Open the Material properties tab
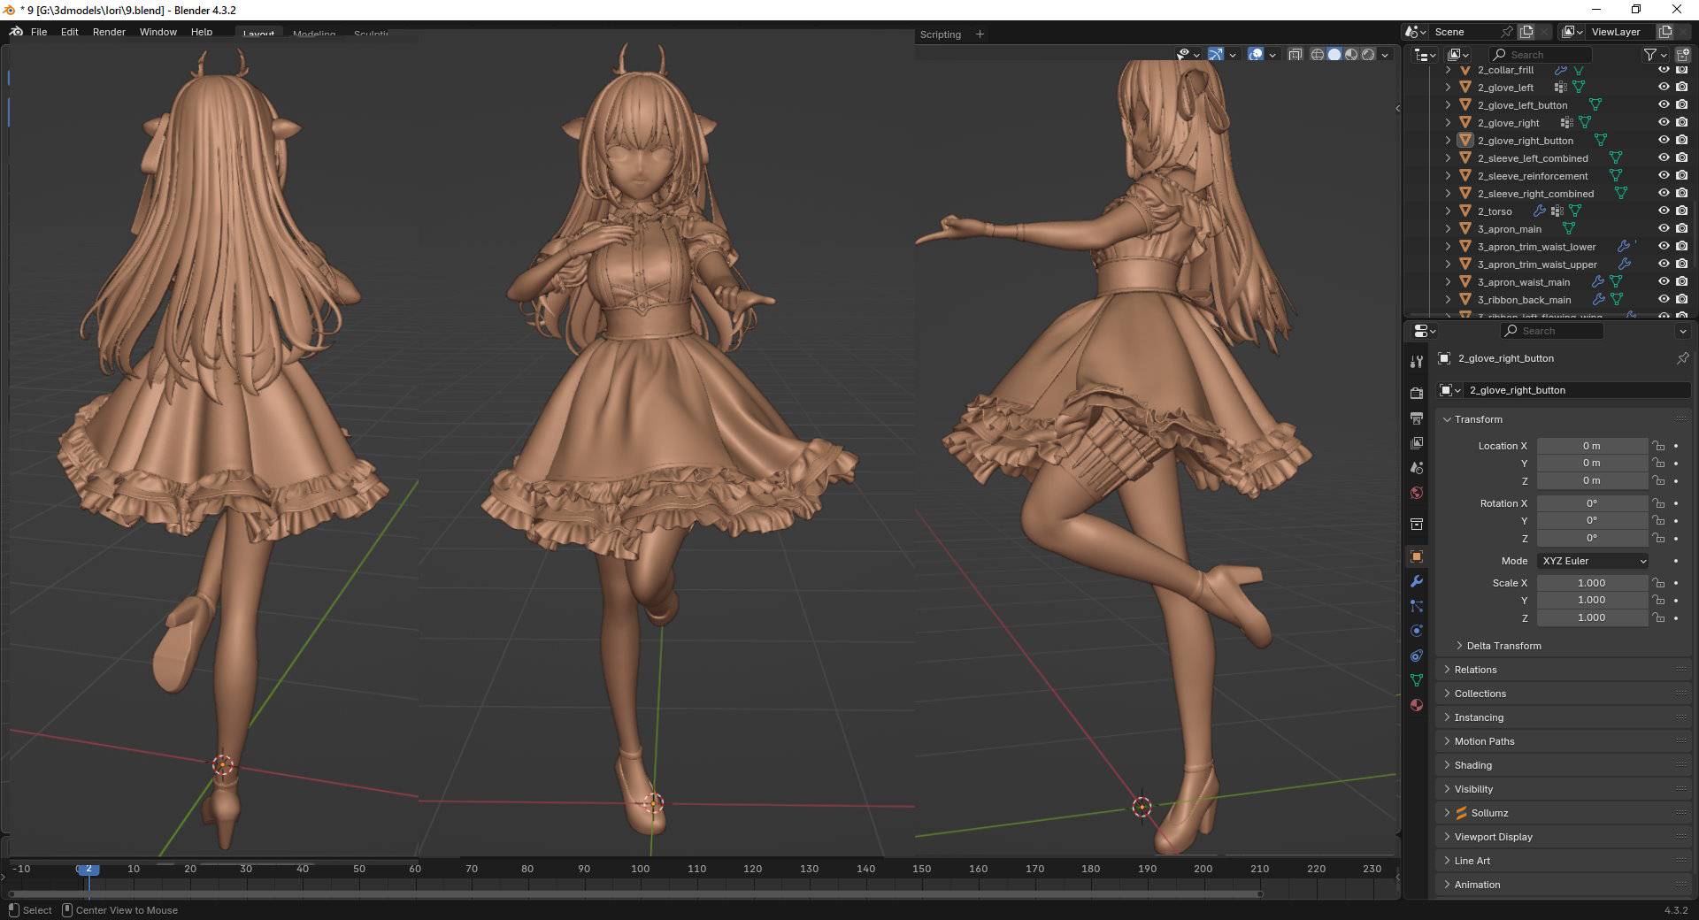The image size is (1699, 920). (x=1417, y=705)
